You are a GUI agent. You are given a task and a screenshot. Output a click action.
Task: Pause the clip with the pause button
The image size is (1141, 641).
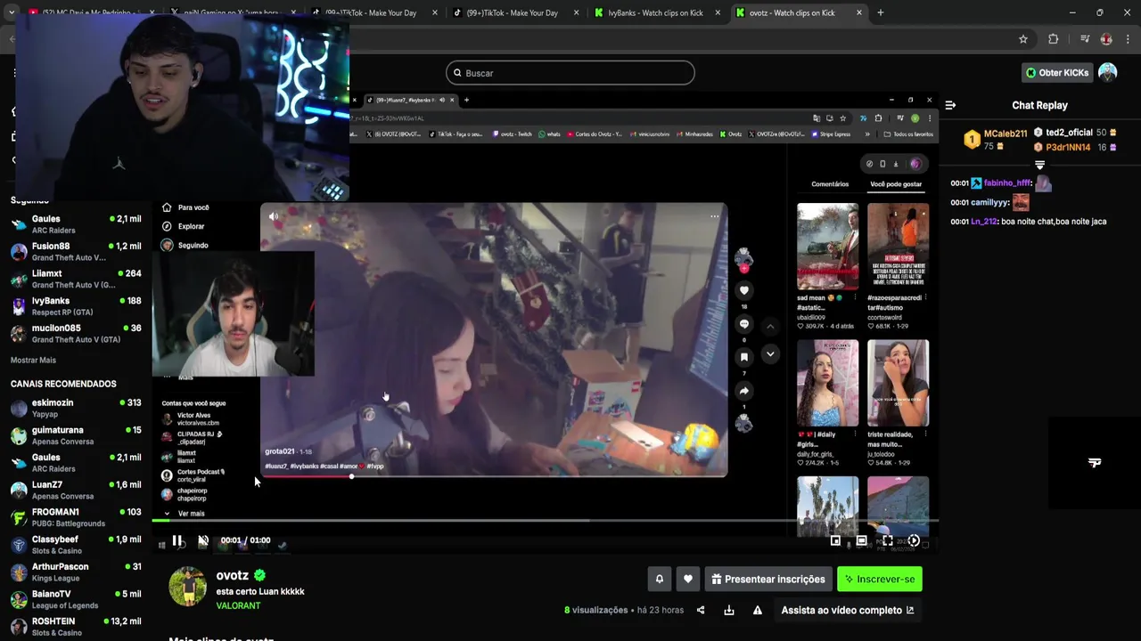176,540
